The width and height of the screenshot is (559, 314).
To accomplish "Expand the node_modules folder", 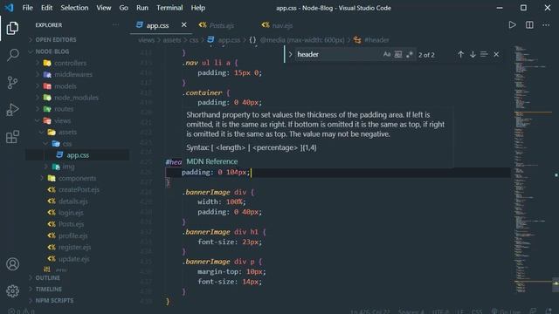I will tap(76, 98).
